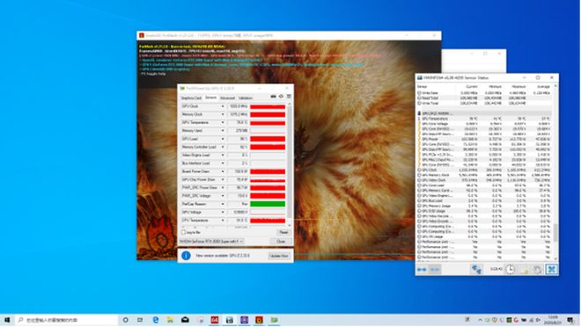The image size is (581, 327).
Task: Click the blue X icon in HWiNFO toolbar
Action: tap(551, 269)
